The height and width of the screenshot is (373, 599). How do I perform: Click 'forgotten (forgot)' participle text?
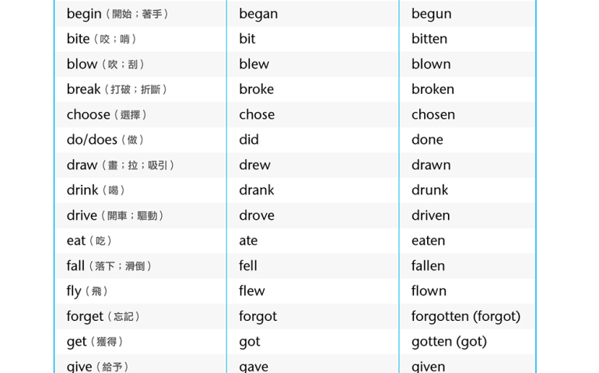(x=465, y=316)
